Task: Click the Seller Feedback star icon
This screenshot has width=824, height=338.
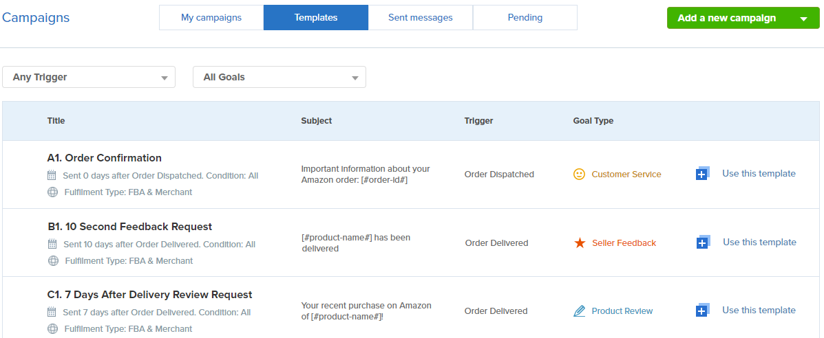Action: click(x=580, y=243)
